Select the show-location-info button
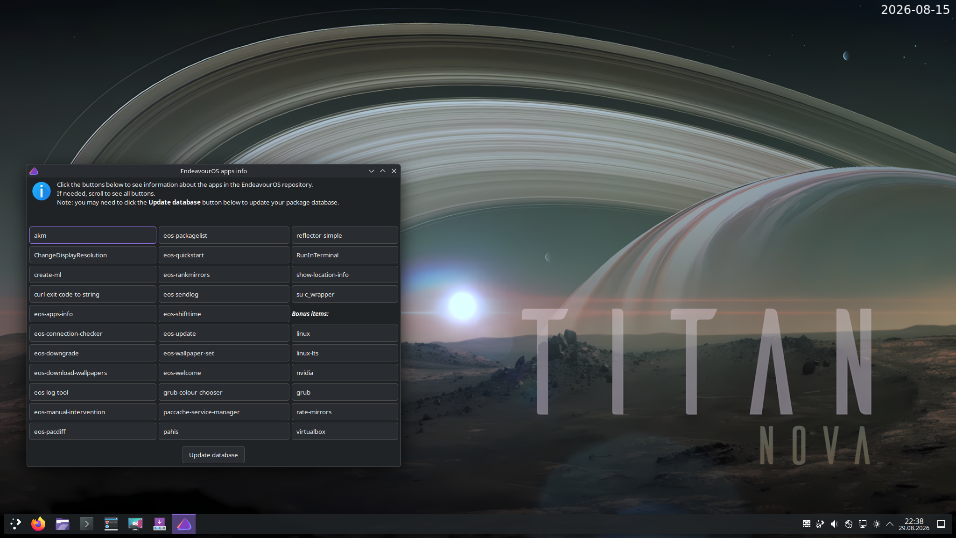956x538 pixels. [345, 275]
